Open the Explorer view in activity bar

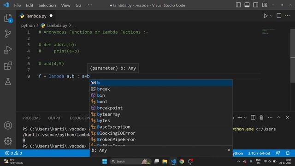click(8, 18)
